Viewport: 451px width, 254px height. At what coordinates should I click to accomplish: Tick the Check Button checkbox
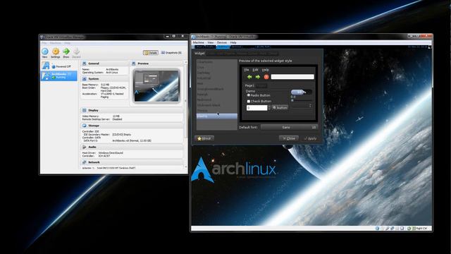tap(249, 102)
